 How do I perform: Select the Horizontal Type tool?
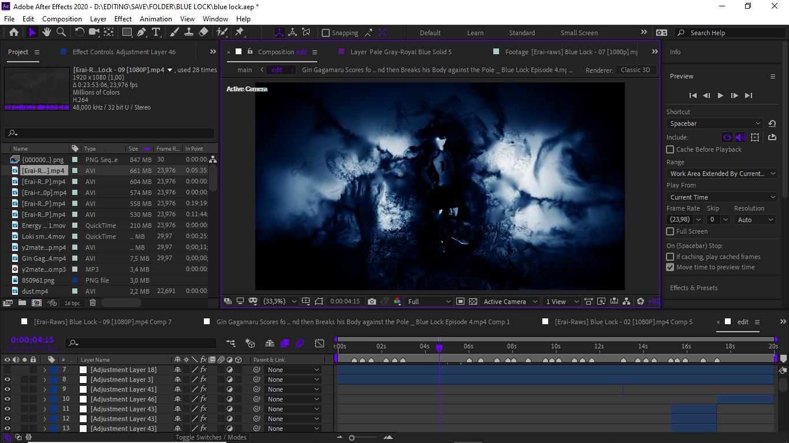click(156, 32)
